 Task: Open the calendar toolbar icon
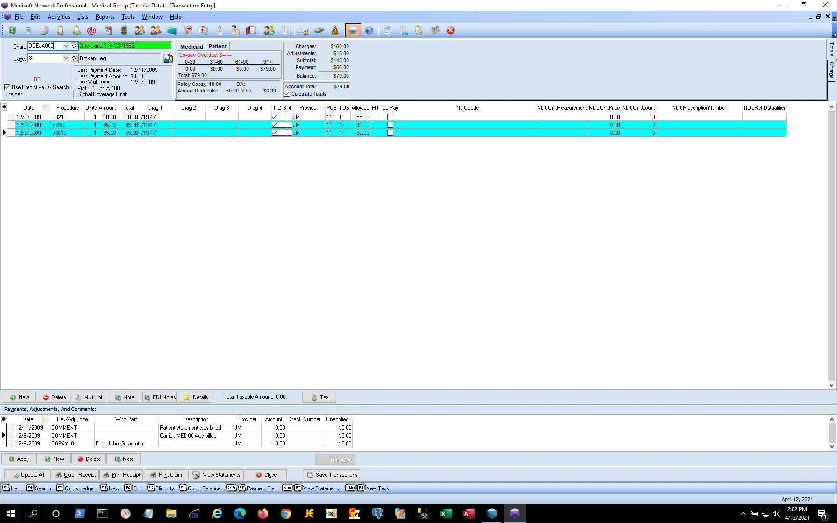(x=108, y=30)
